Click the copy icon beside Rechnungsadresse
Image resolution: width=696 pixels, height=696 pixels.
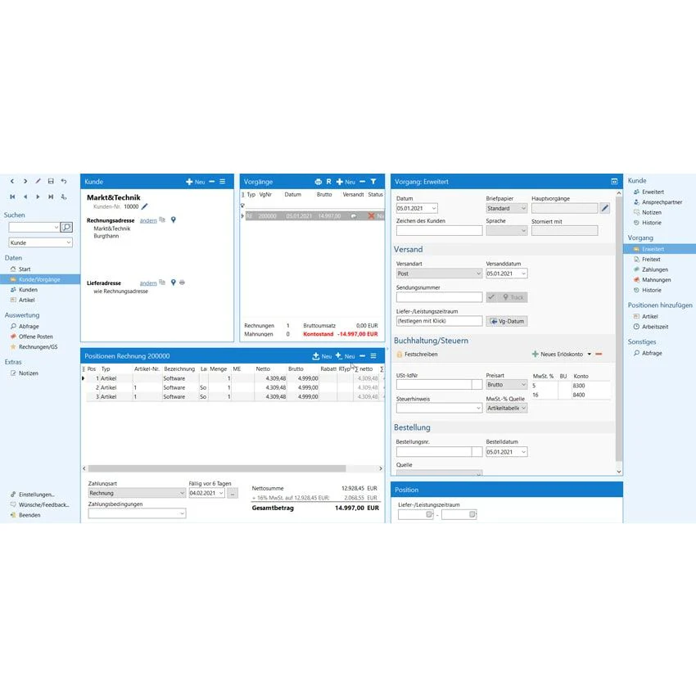coord(162,219)
